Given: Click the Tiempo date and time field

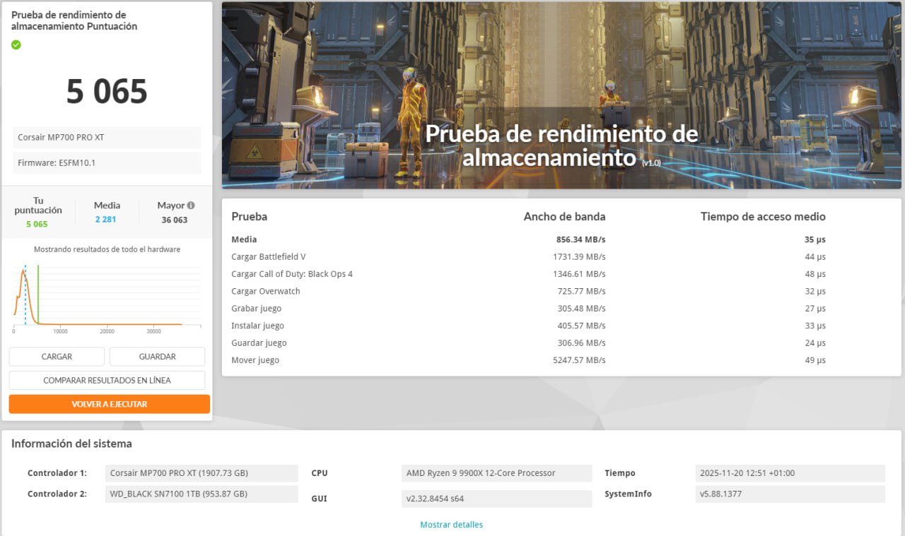Looking at the screenshot, I should (x=790, y=473).
